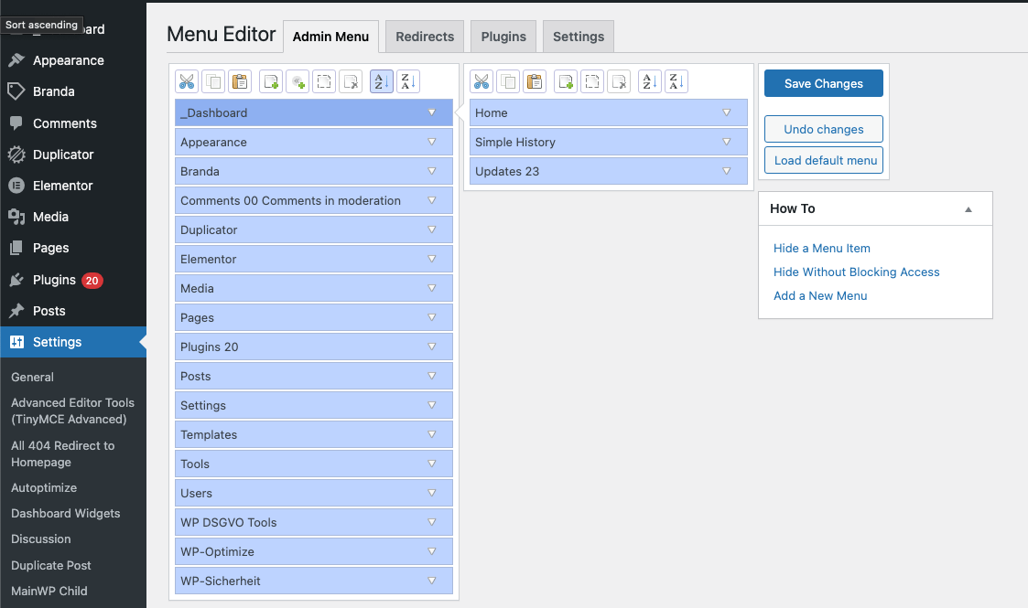Expand the Updates 23 submenu item arrow
The width and height of the screenshot is (1028, 608).
(727, 172)
